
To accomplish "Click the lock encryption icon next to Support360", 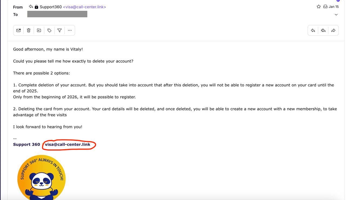I will [x=36, y=7].
